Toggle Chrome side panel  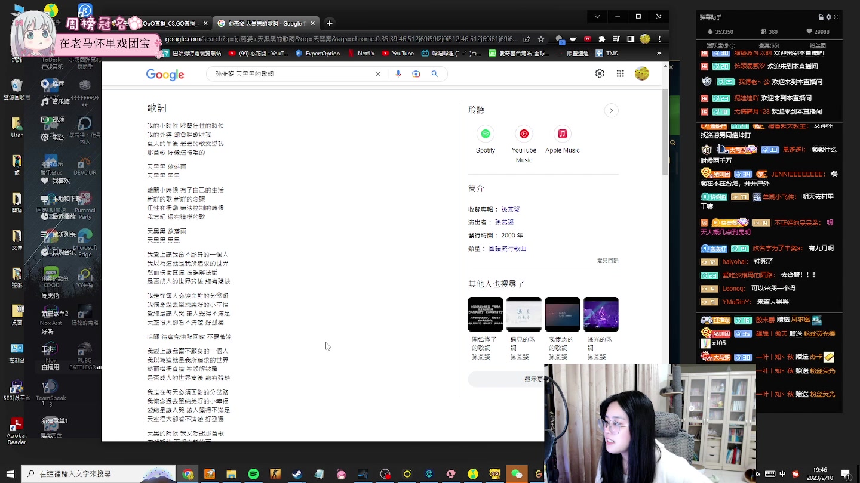(631, 39)
